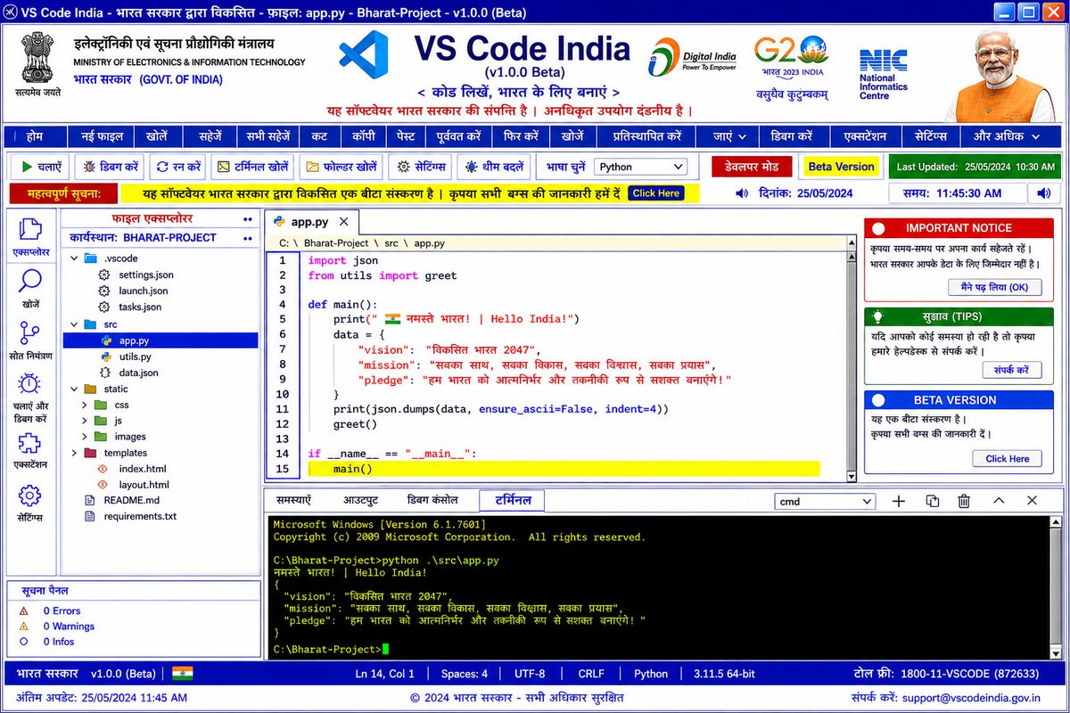Open the Extensions puzzle sidebar icon
This screenshot has width=1070, height=713.
pyautogui.click(x=30, y=445)
